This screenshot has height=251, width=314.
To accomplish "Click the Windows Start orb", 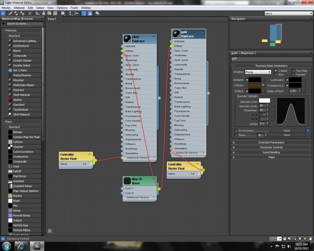I will click(x=6, y=246).
